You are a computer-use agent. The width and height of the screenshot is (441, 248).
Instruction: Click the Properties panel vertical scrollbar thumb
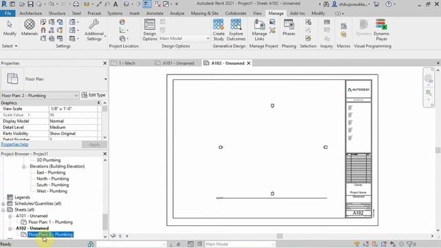[105, 109]
